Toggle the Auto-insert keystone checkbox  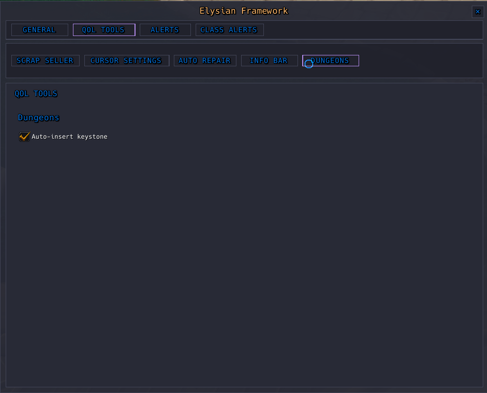25,136
